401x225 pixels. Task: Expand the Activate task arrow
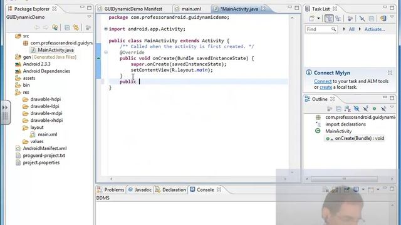(360, 29)
